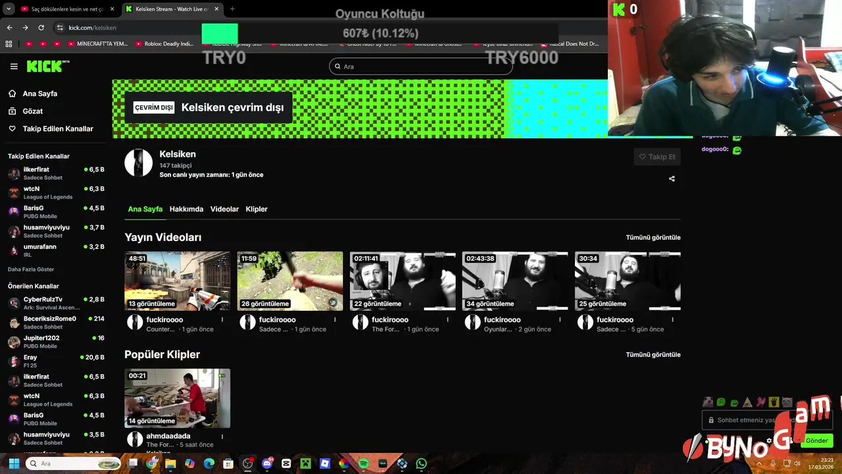Click the ahmdaadada clip author name
Screen dimensions: 842x474
click(168, 436)
